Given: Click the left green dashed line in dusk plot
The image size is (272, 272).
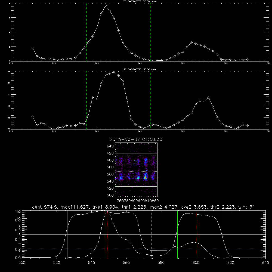Looking at the screenshot, I should coord(86,100).
